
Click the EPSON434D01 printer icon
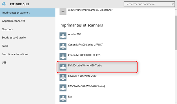click(x=63, y=88)
